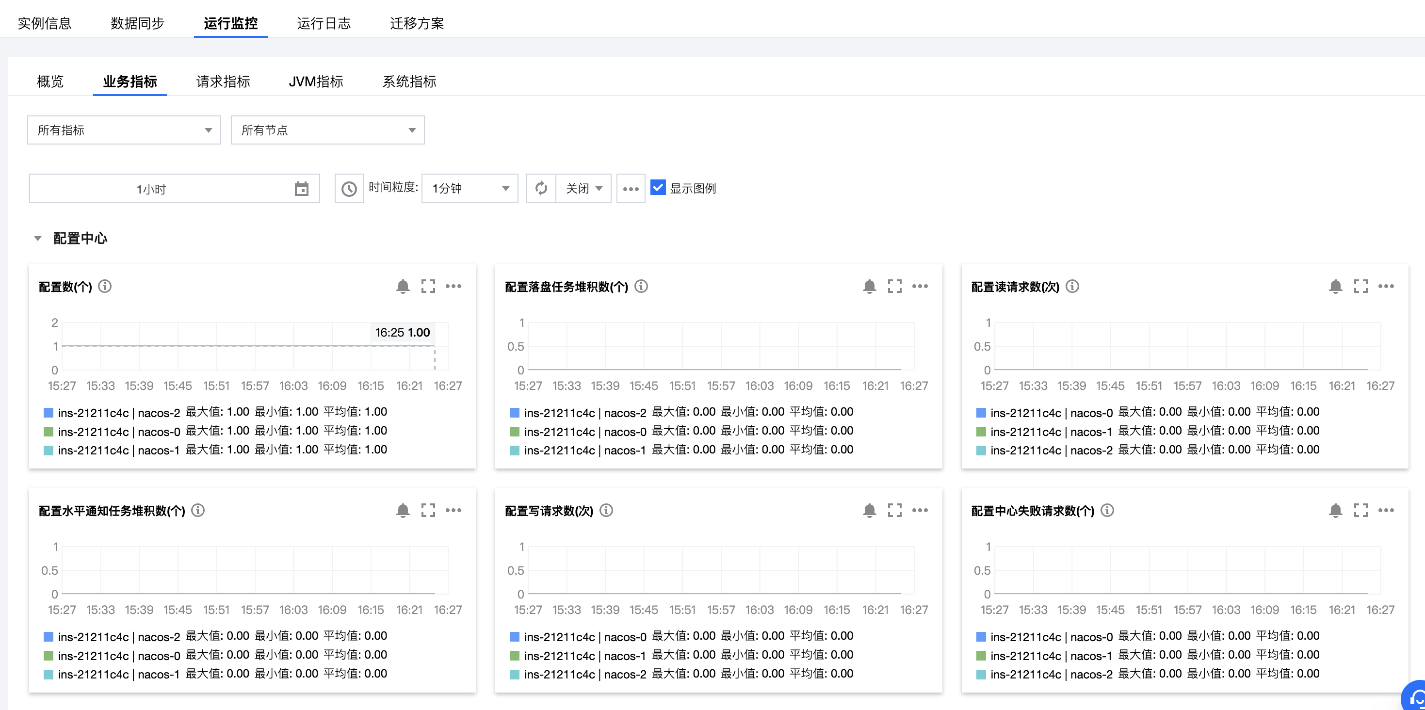Open the 系统指标 sub-tab

(x=410, y=81)
